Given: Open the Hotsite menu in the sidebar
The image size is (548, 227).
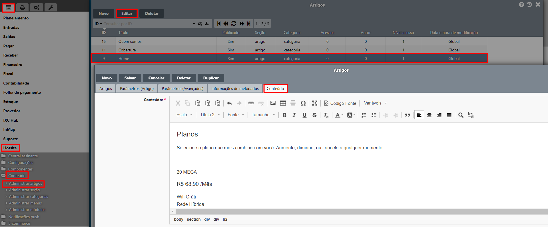Looking at the screenshot, I should coord(10,148).
